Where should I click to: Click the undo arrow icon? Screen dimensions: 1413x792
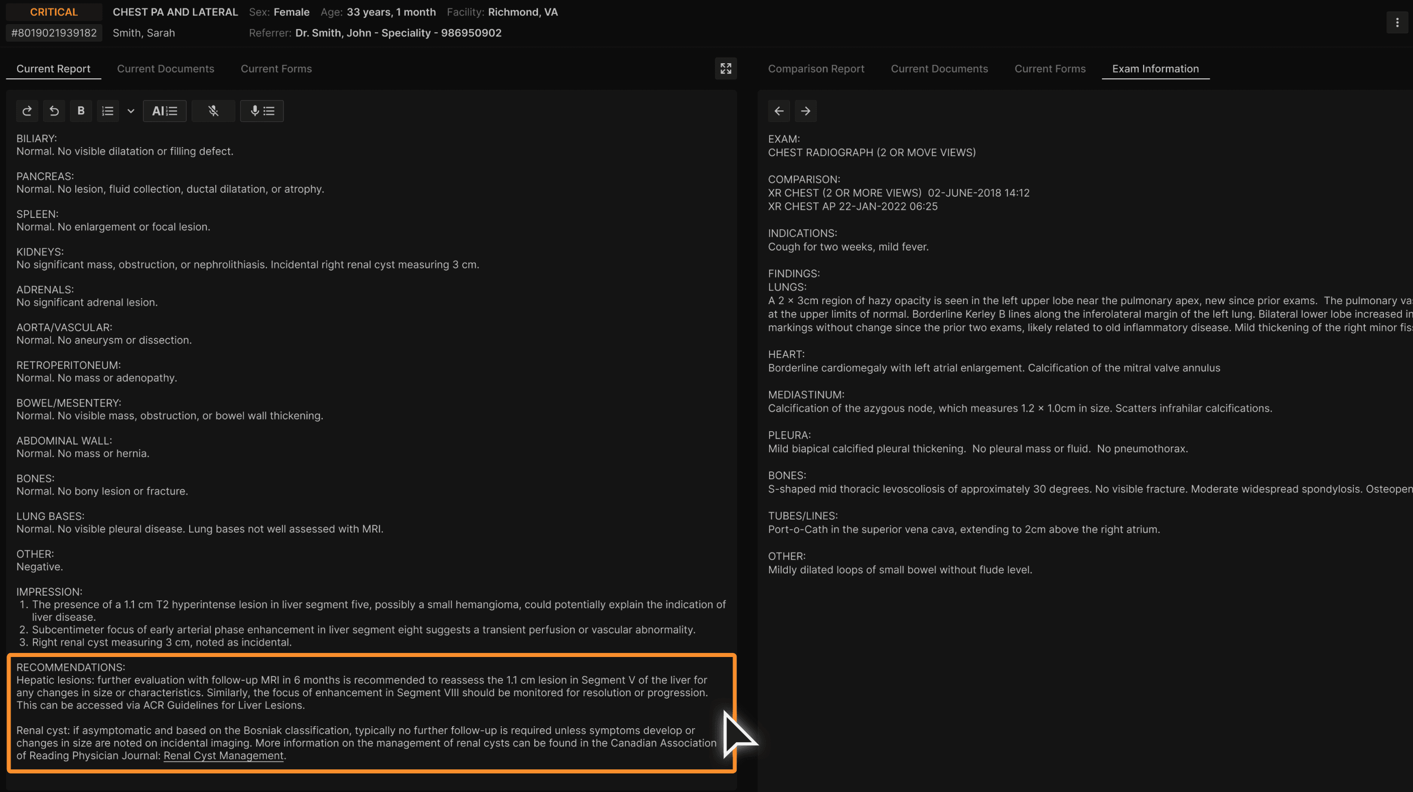coord(54,111)
